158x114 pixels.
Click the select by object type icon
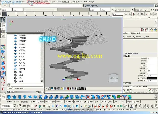[x=40, y=106]
